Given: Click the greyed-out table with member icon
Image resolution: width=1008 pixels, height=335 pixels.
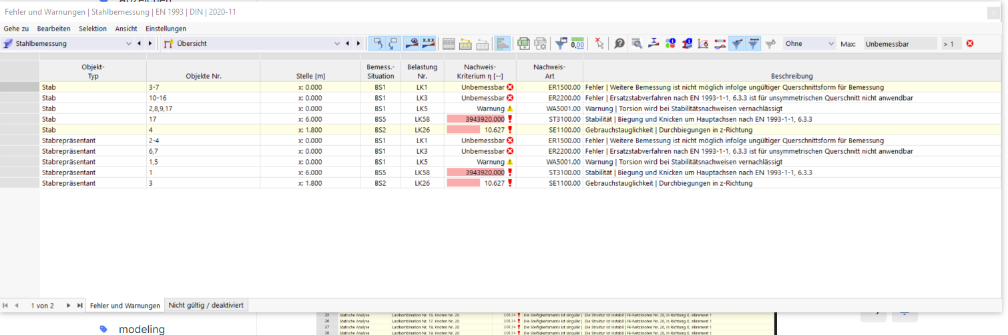Looking at the screenshot, I should [x=481, y=43].
